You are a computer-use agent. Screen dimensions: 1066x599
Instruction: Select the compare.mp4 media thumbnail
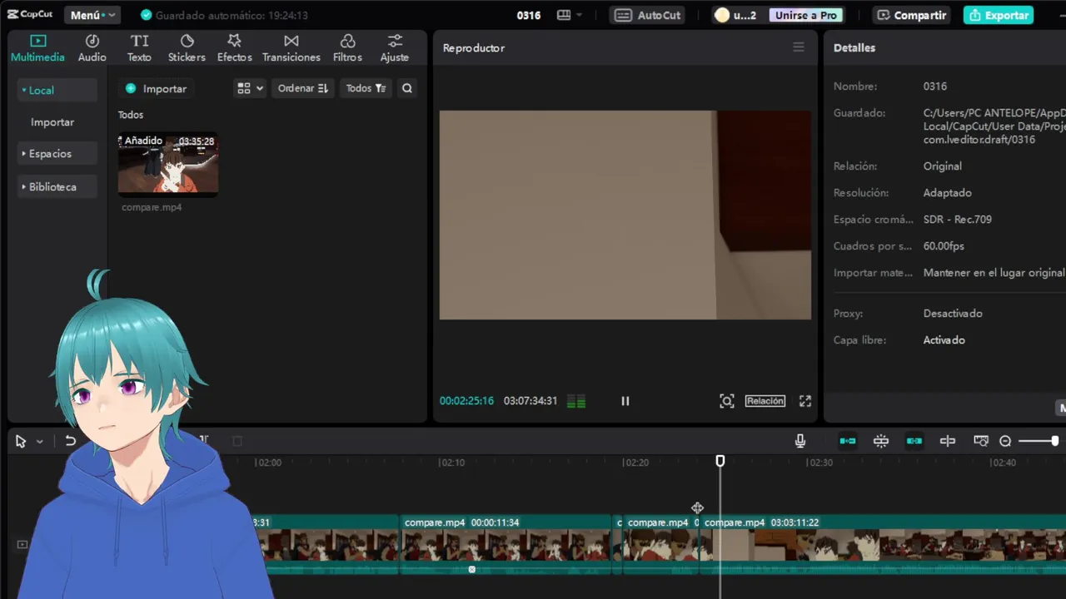pyautogui.click(x=168, y=164)
